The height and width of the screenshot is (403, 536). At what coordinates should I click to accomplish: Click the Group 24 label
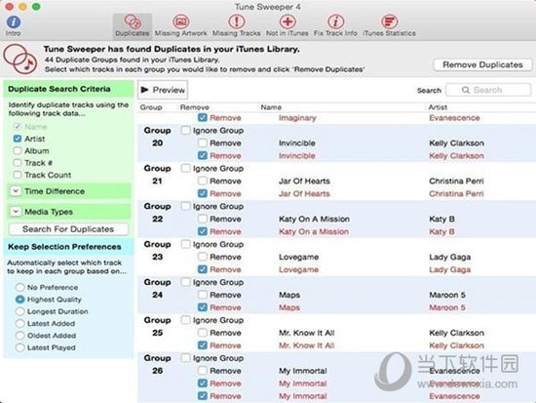pos(157,288)
